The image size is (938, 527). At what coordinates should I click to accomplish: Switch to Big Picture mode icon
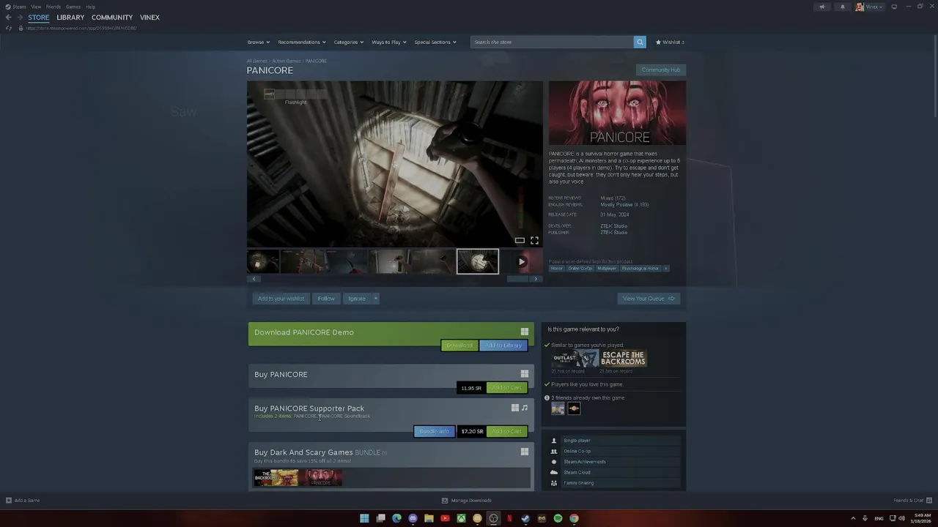pos(893,7)
